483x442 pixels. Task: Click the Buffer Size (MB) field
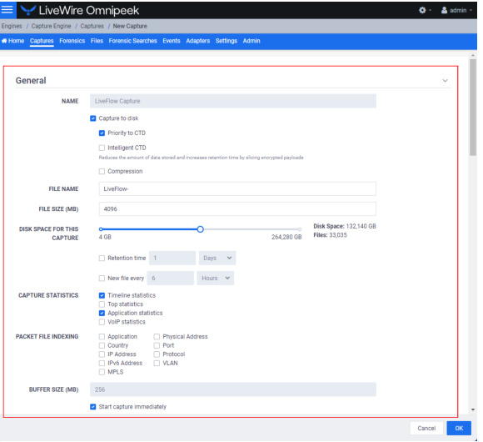233,389
